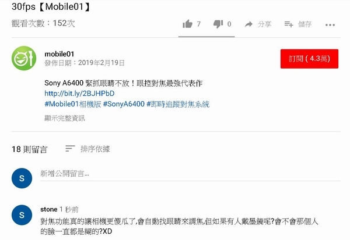The width and height of the screenshot is (350, 240).
Task: Click the thumbs-up like icon
Action: pyautogui.click(x=187, y=24)
